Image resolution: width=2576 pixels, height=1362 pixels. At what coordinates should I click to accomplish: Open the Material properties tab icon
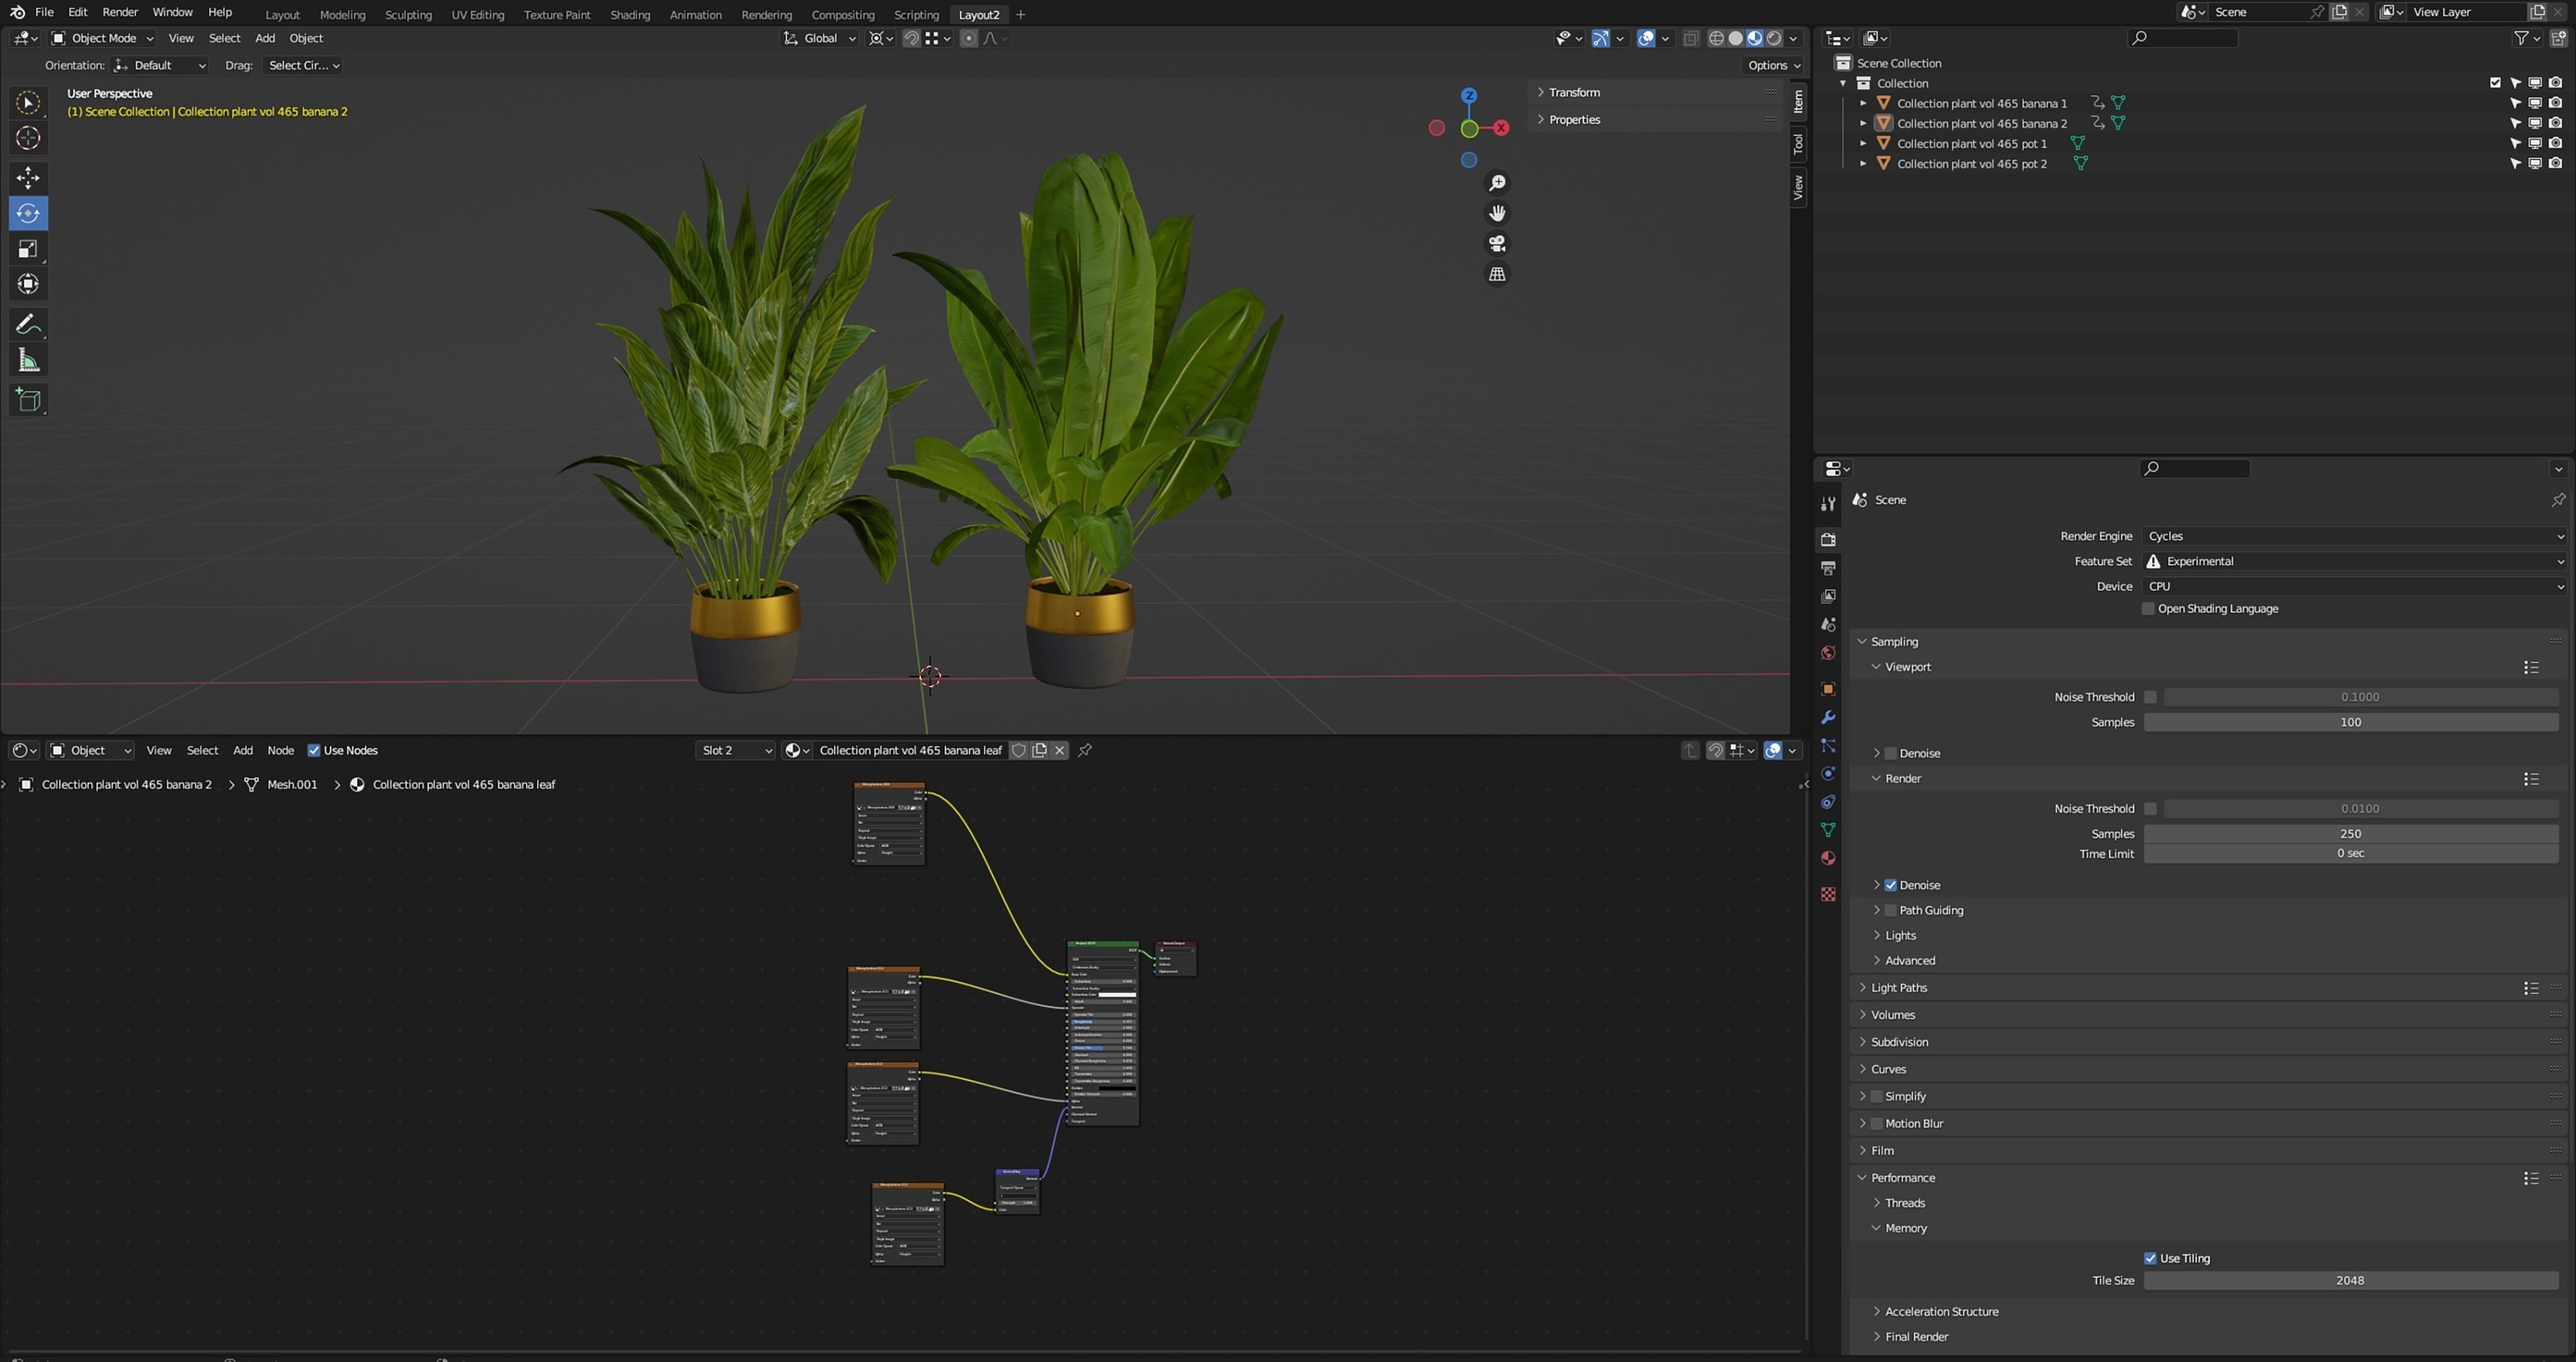click(x=1828, y=858)
